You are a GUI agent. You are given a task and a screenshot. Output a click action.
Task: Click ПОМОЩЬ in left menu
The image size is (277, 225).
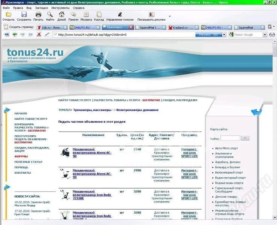click(21, 167)
